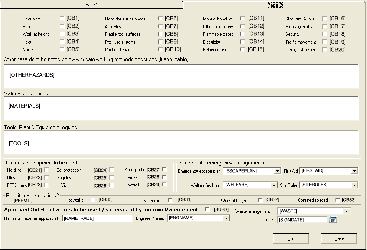Switch to the Page 1 tab
Image resolution: width=367 pixels, height=250 pixels.
92,5
